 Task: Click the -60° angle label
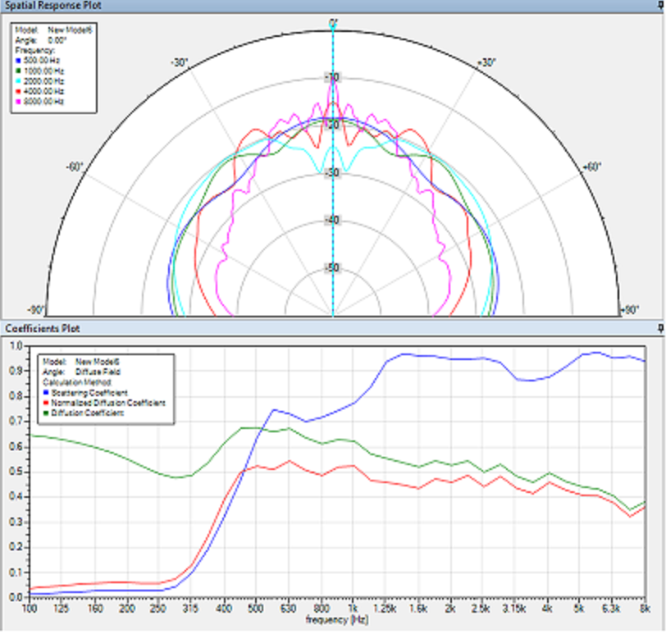coord(75,166)
